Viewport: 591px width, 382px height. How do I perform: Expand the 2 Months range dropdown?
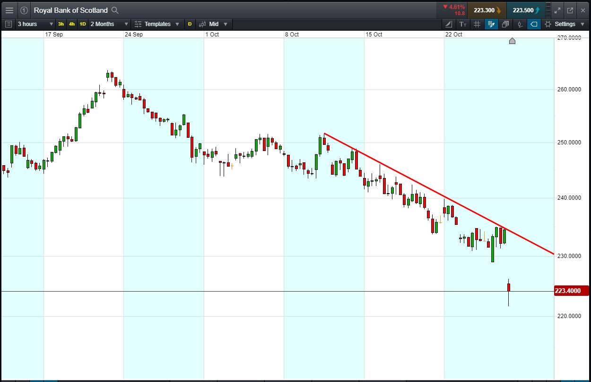[109, 24]
